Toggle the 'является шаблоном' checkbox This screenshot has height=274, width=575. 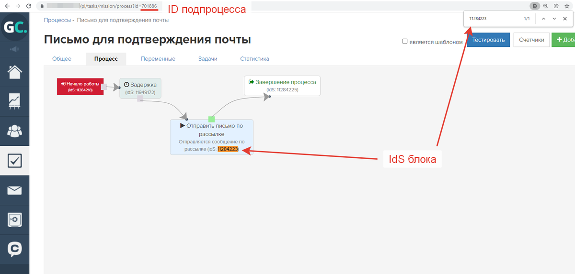405,42
